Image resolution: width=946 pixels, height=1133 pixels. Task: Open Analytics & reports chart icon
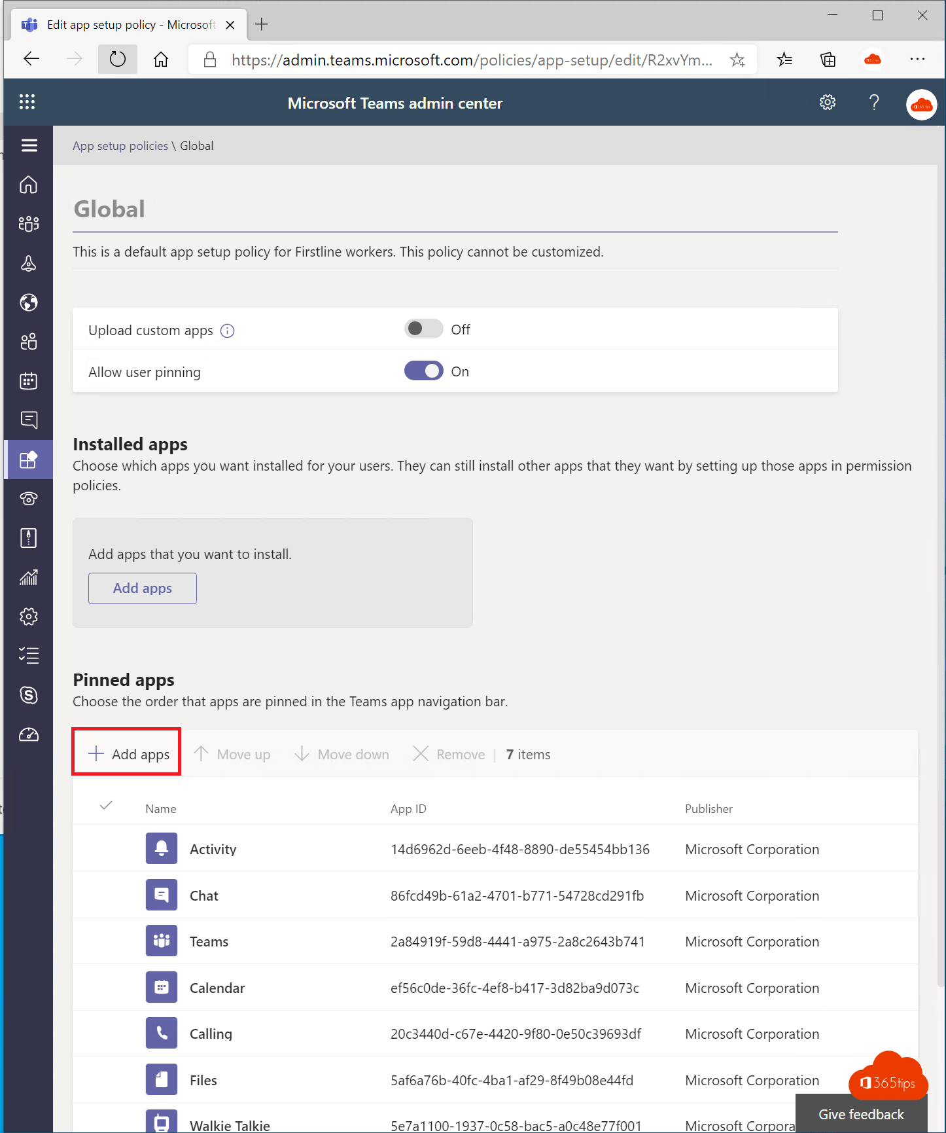pos(29,577)
